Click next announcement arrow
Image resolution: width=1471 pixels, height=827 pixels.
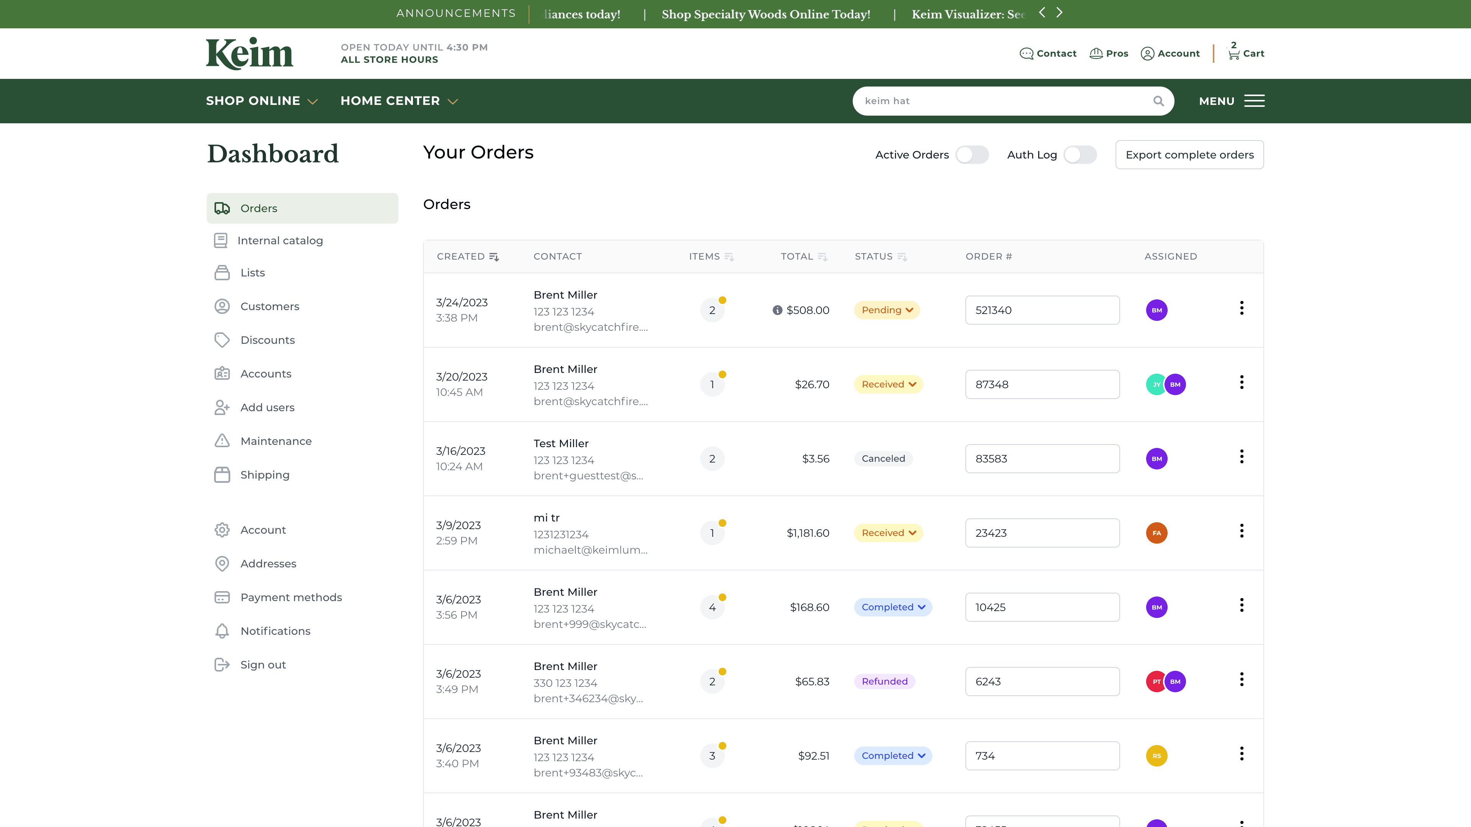tap(1059, 13)
